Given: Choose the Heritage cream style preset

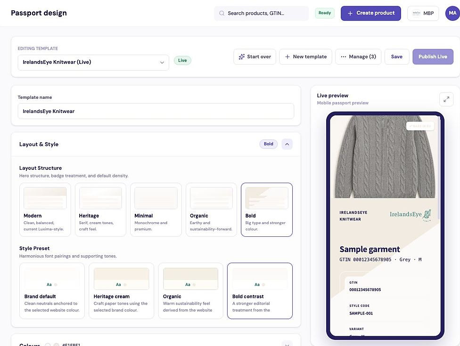Looking at the screenshot, I should (121, 290).
